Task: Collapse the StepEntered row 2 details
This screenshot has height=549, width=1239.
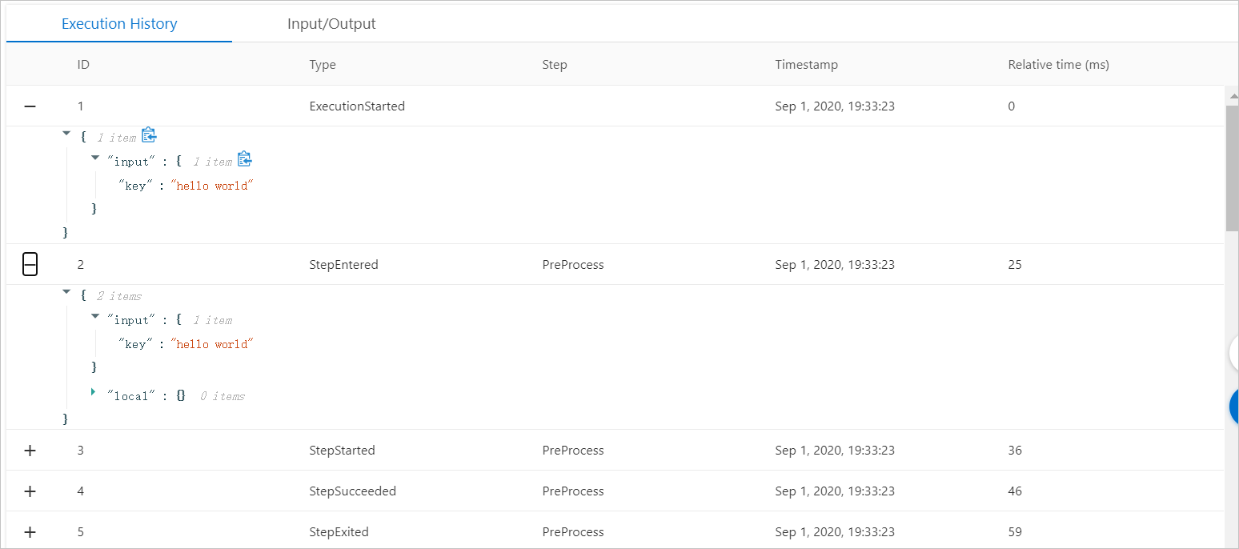Action: coord(30,264)
